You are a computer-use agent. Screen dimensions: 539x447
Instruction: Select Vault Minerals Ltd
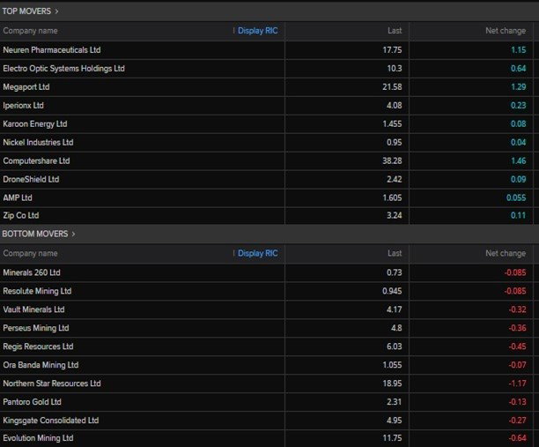tap(33, 309)
